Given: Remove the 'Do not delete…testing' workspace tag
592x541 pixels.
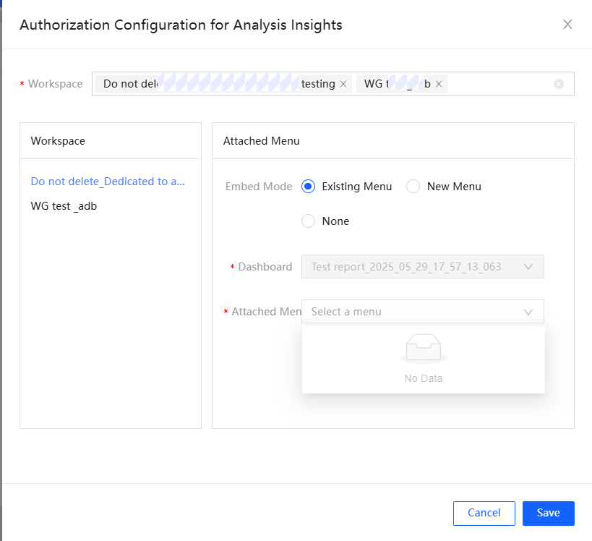Looking at the screenshot, I should [343, 84].
